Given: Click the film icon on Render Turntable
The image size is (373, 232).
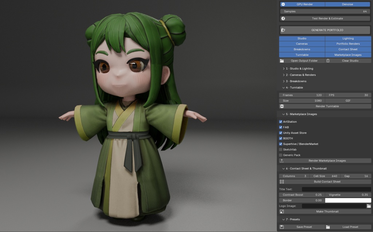Looking at the screenshot, I should click(x=282, y=106).
